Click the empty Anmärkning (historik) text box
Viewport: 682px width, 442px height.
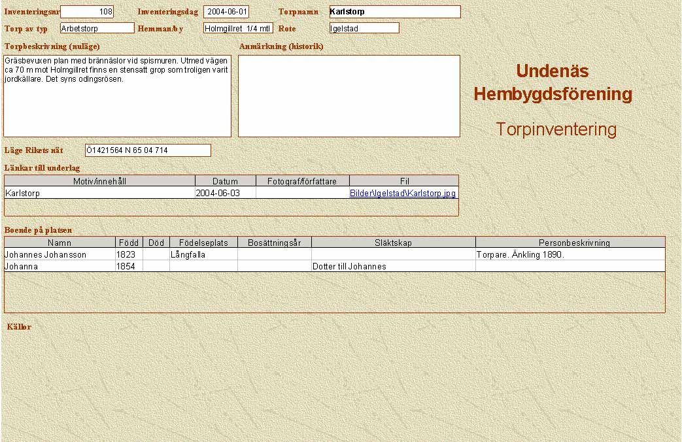coord(349,95)
